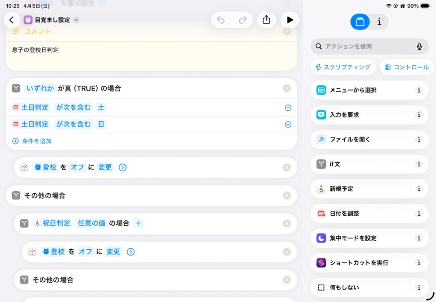The image size is (436, 302).
Task: Show info for 集中モードを設定 action
Action: [x=419, y=238]
